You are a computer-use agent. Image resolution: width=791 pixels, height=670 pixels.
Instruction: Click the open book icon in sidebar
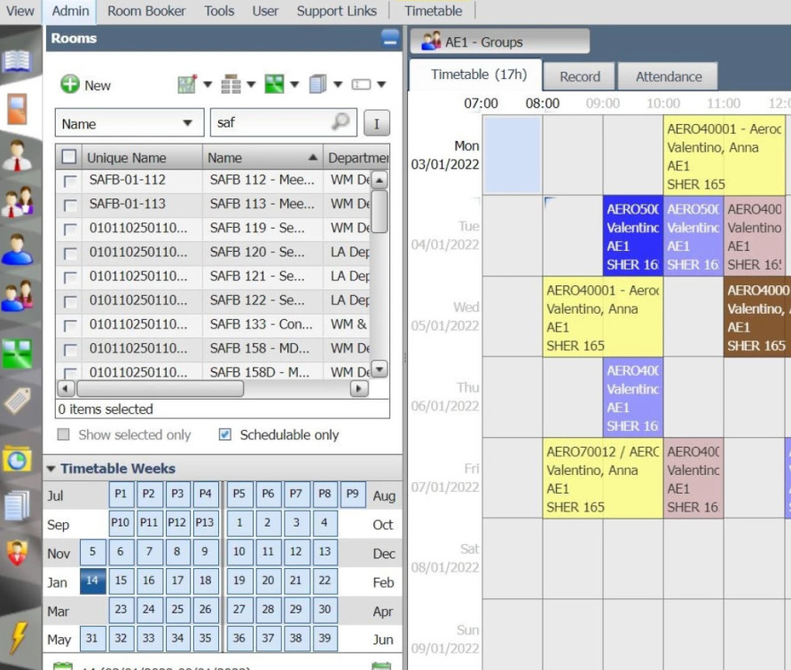click(17, 61)
